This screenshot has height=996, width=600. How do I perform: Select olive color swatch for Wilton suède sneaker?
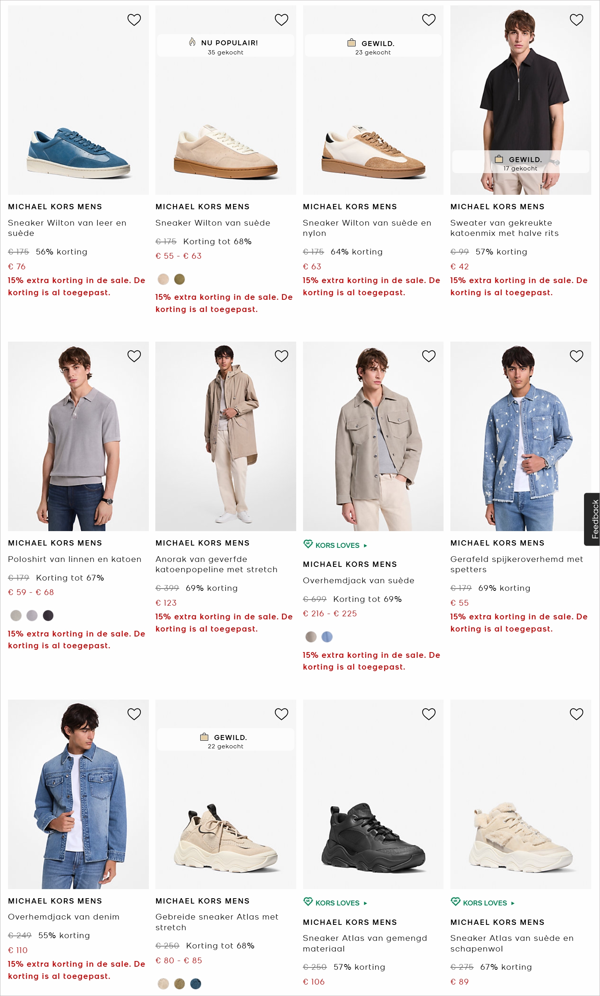(179, 279)
